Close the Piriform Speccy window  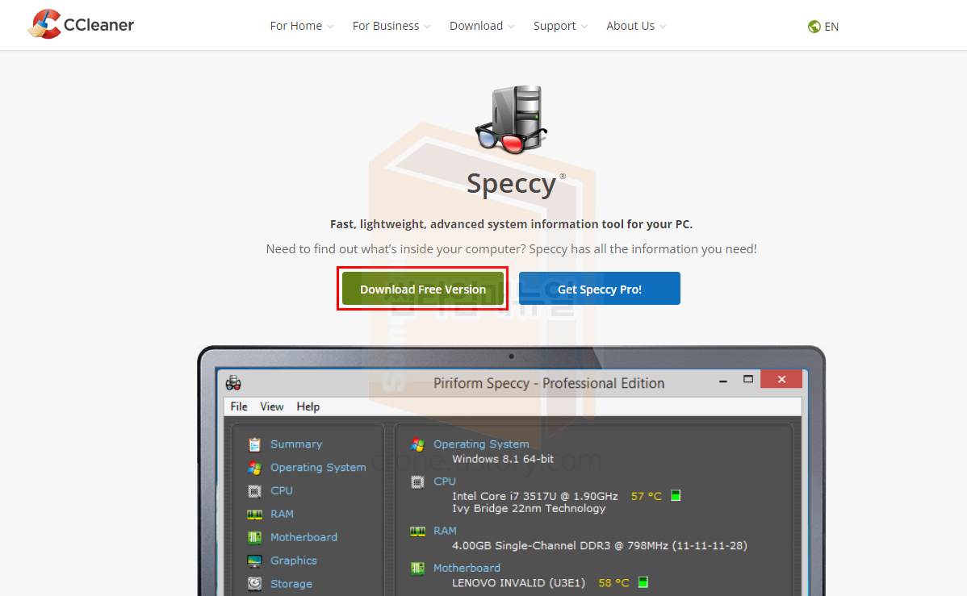pos(781,379)
